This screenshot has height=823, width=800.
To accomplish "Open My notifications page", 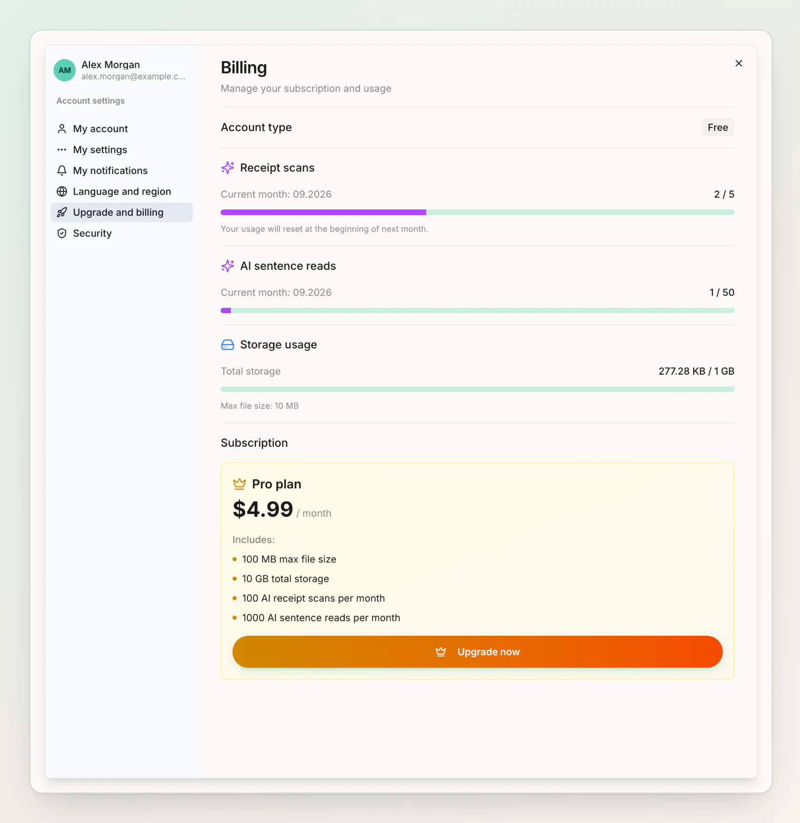I will click(x=122, y=170).
